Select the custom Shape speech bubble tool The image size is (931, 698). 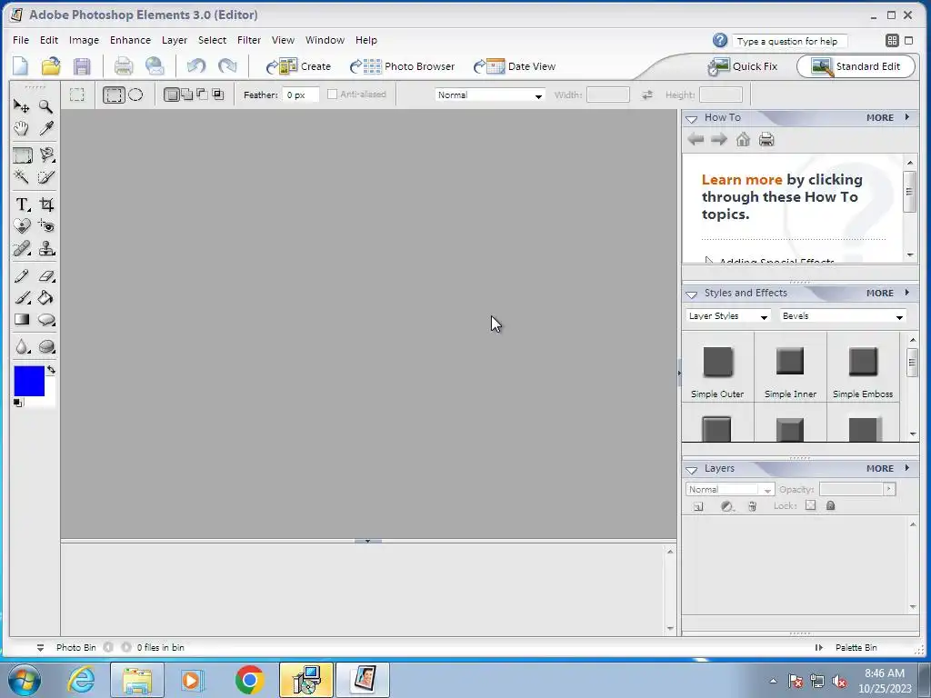pos(46,320)
